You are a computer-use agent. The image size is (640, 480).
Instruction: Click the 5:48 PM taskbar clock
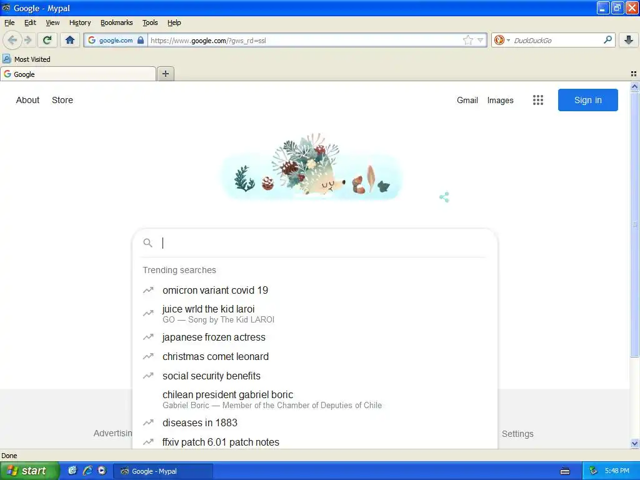(x=617, y=471)
